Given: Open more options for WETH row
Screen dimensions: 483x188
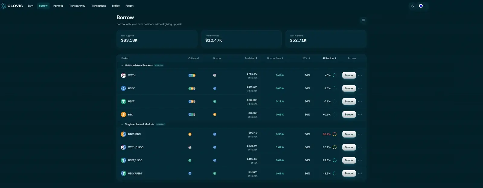Looking at the screenshot, I should click(360, 75).
